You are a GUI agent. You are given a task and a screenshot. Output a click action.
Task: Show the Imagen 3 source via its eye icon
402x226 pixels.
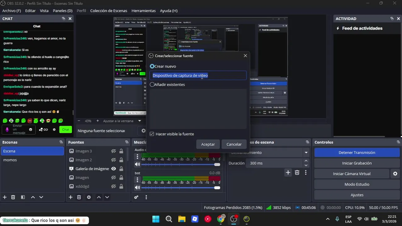(114, 151)
